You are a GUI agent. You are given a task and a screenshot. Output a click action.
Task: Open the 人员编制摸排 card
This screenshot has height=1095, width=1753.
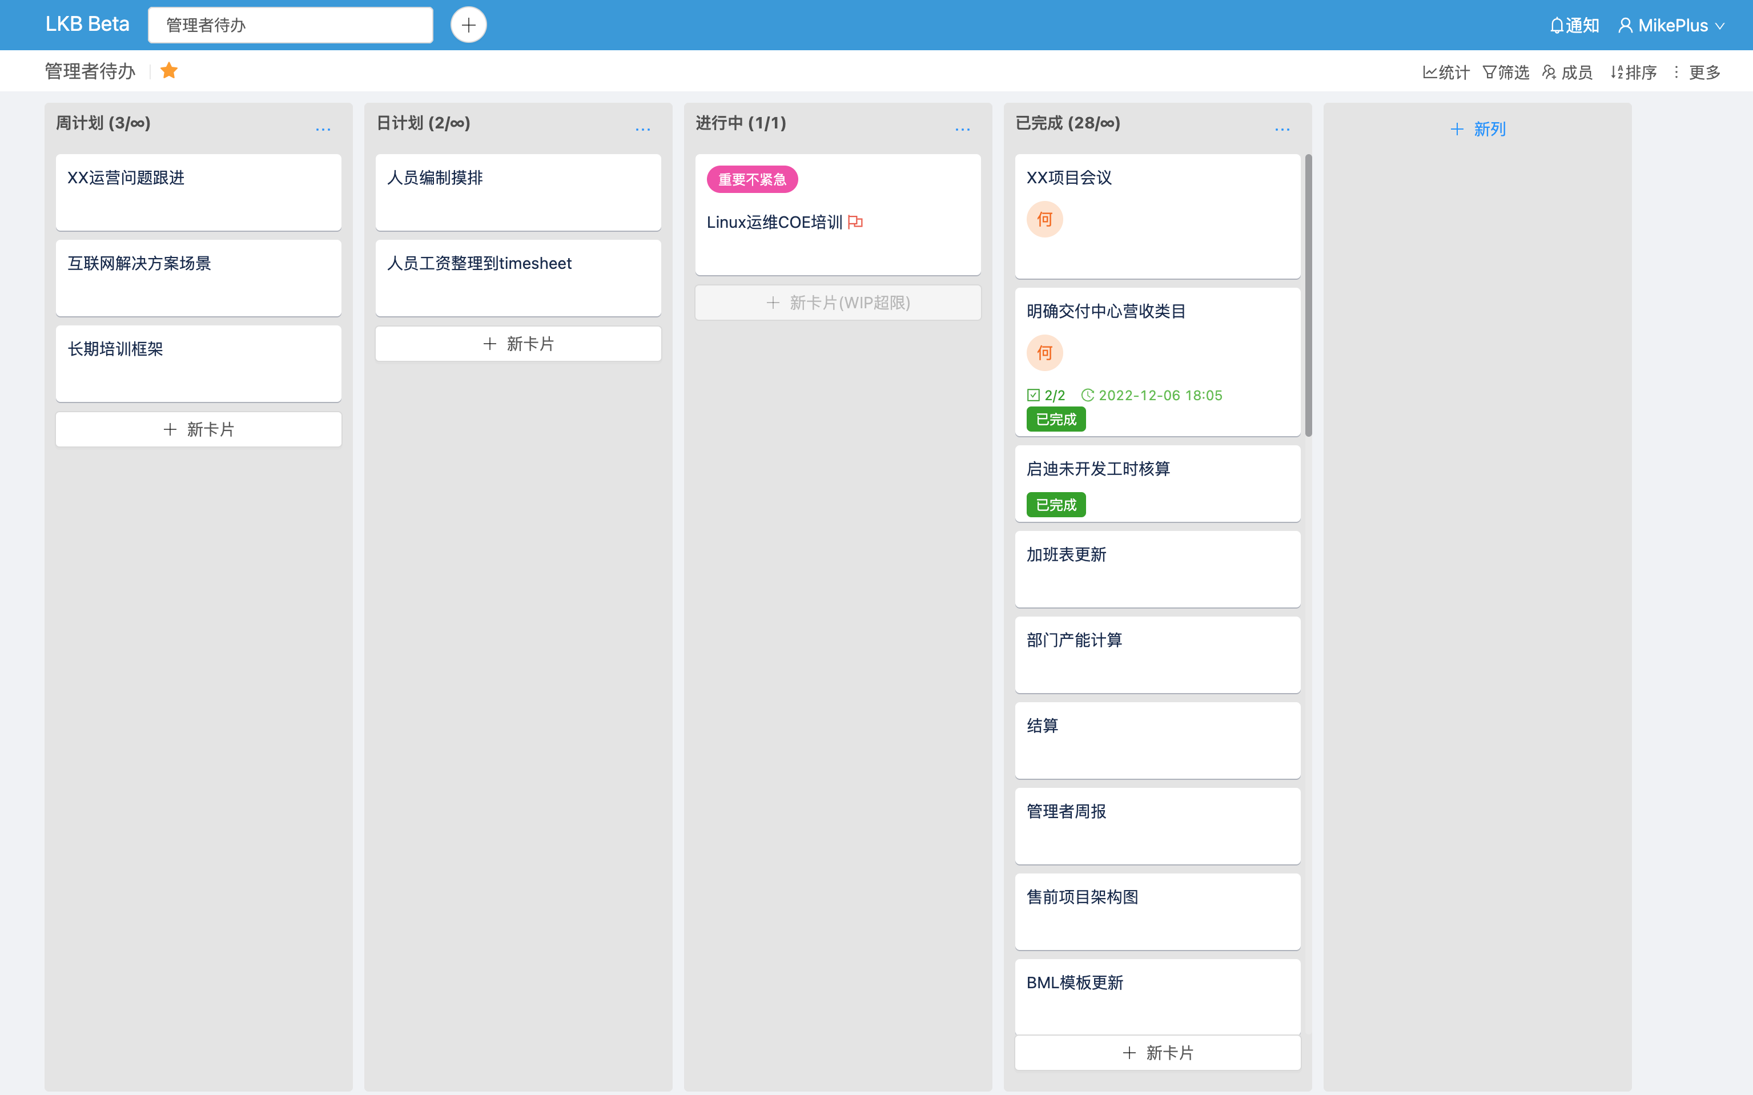(x=518, y=192)
